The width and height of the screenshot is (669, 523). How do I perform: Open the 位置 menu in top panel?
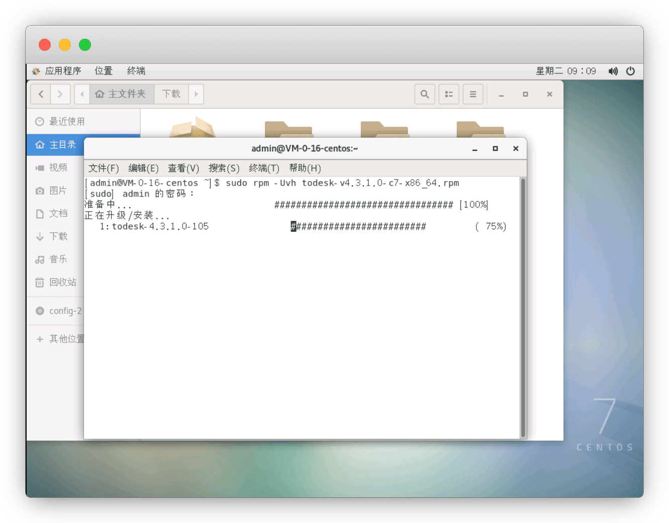tap(104, 71)
